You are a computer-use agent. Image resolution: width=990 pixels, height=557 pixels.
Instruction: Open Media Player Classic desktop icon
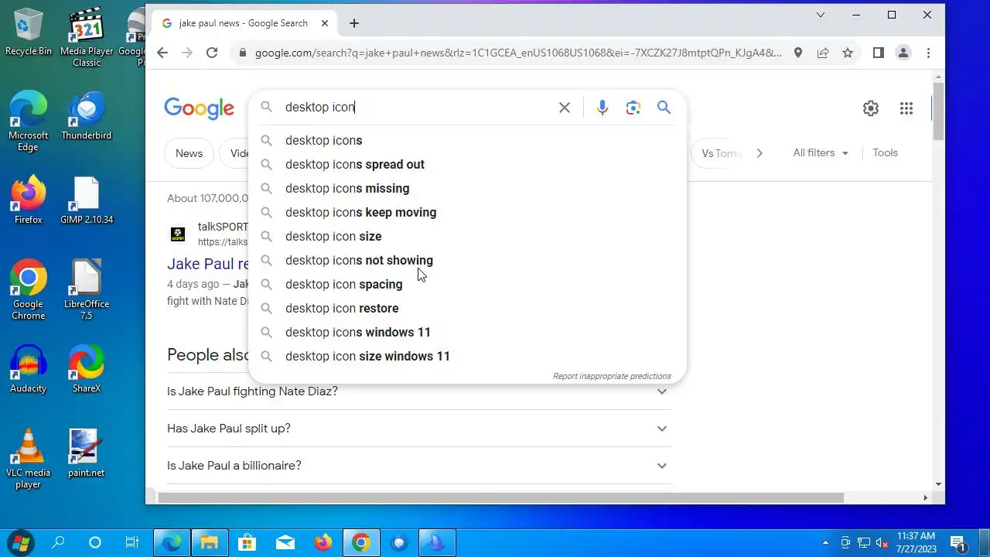pyautogui.click(x=87, y=37)
